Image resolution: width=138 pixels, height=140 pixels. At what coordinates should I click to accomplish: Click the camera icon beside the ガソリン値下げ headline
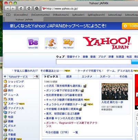82,91
